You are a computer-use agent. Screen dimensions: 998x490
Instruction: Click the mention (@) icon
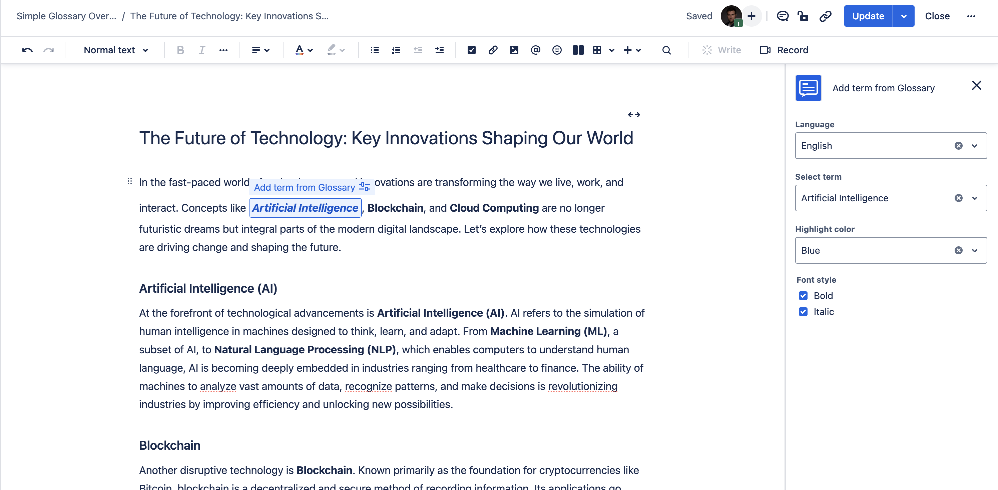pyautogui.click(x=535, y=50)
